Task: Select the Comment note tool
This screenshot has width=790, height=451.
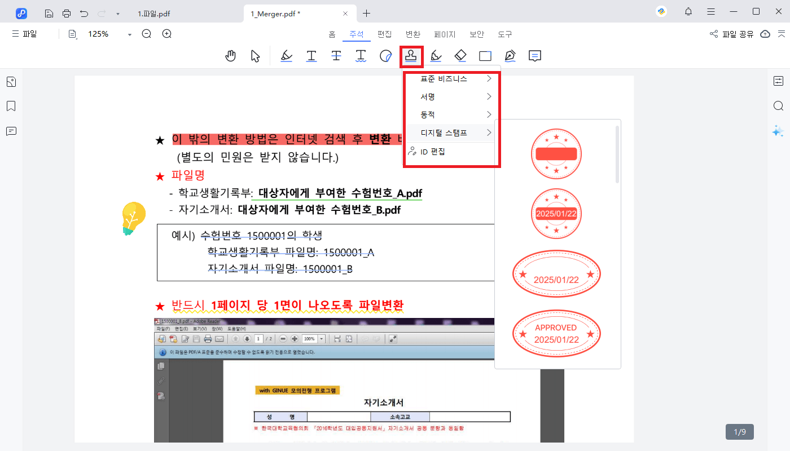Action: 535,56
